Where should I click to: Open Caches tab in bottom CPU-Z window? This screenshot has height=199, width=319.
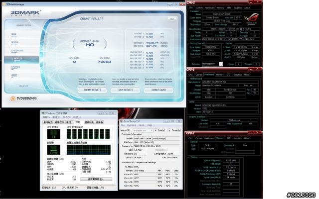(x=199, y=138)
